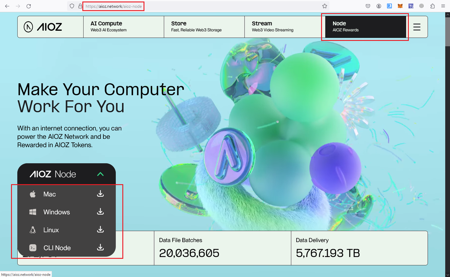The height and width of the screenshot is (277, 450).
Task: Select the CLI Node label
Action: (x=57, y=248)
